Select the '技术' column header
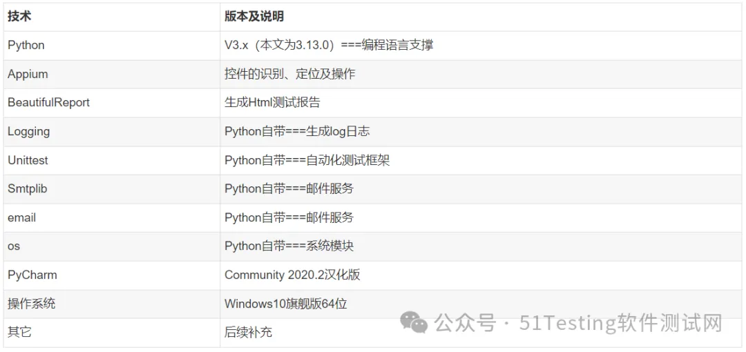Screen dimensions: 746x352 point(111,17)
